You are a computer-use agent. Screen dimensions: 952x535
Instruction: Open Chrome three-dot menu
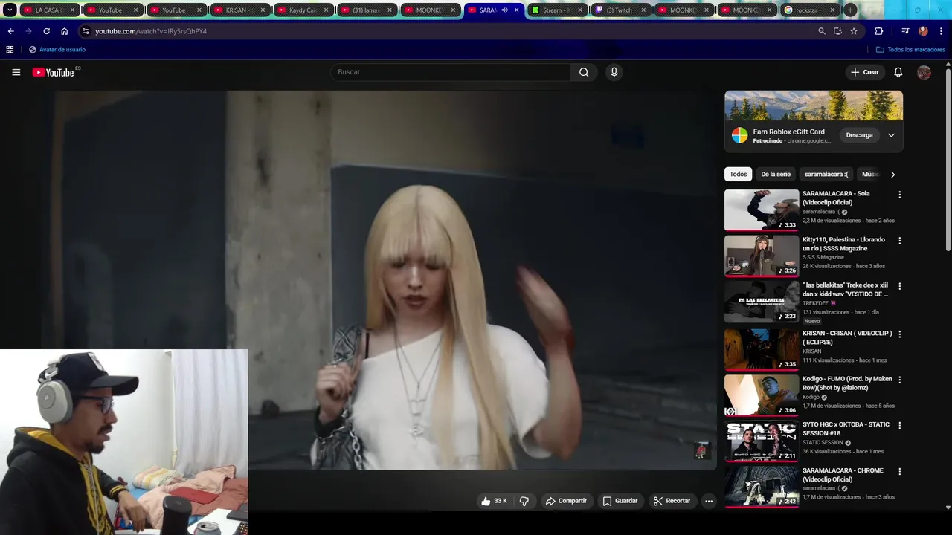coord(940,31)
